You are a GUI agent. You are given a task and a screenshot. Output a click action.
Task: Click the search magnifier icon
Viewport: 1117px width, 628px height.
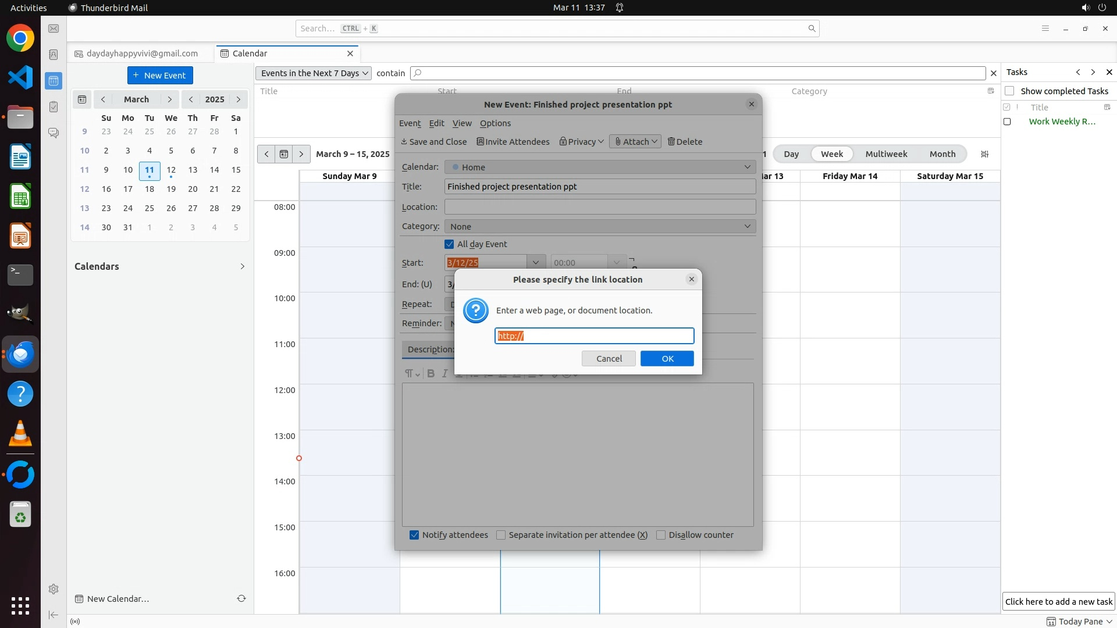coord(812,28)
